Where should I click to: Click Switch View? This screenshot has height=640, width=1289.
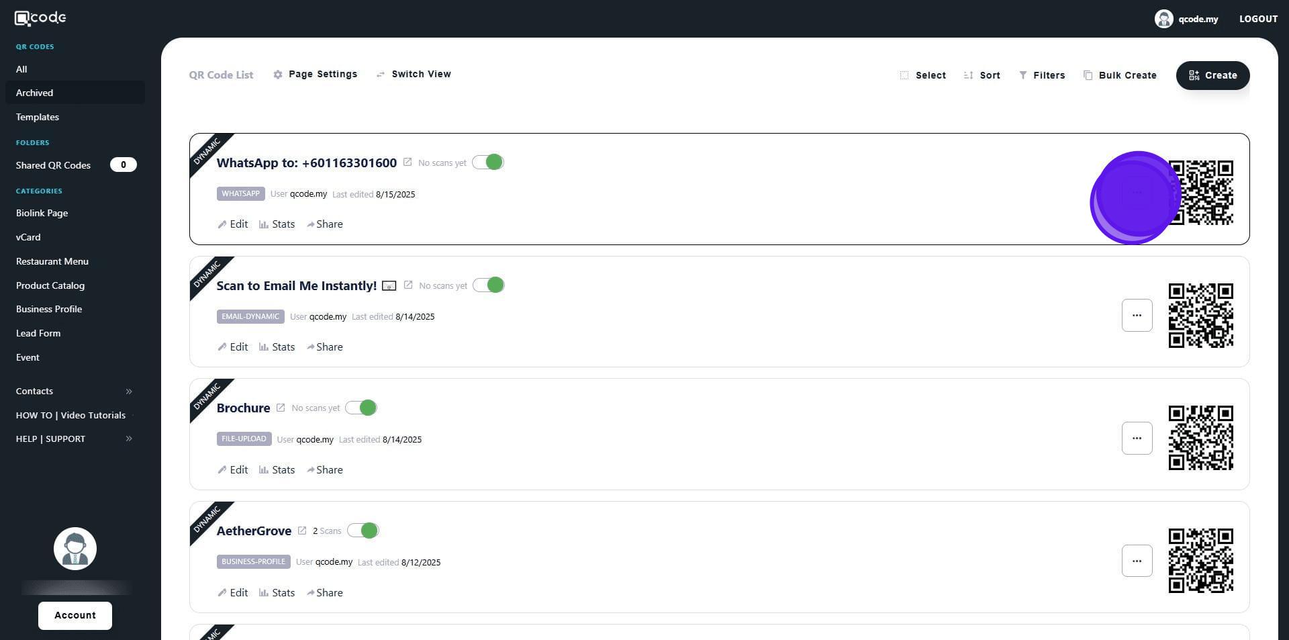(x=414, y=75)
